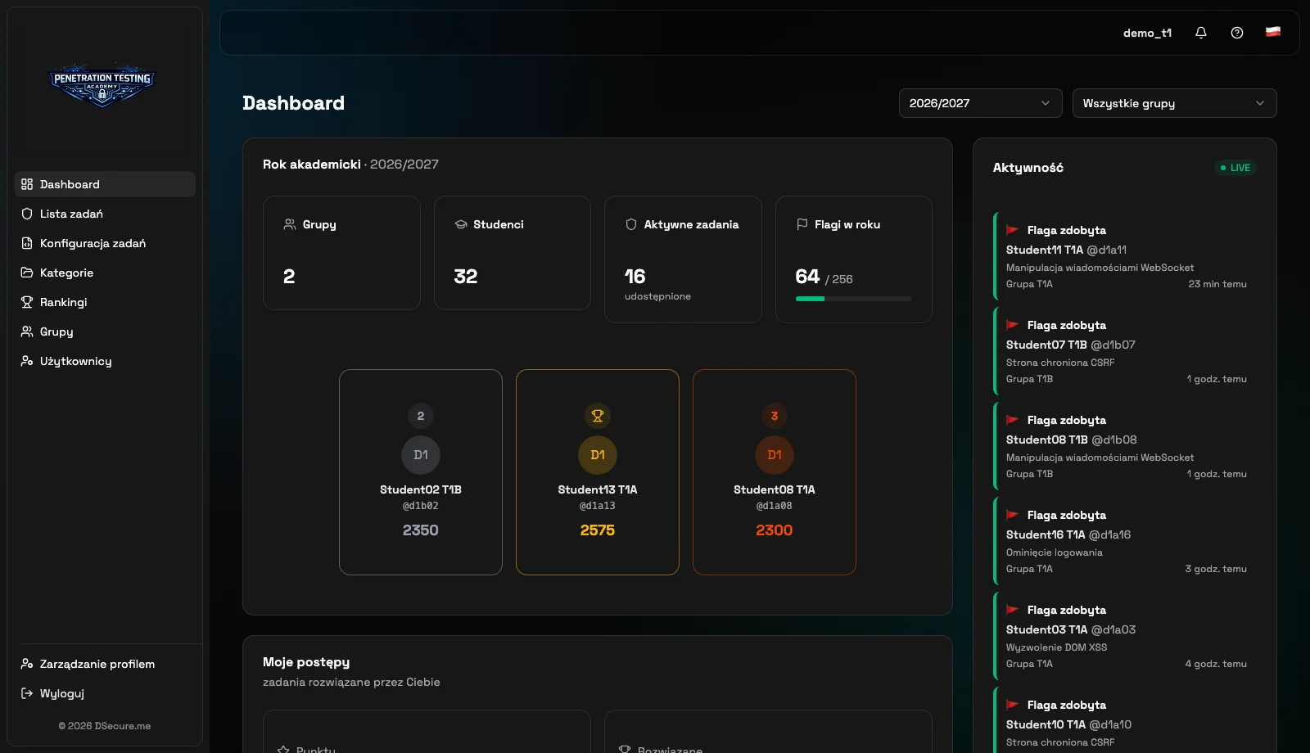
Task: Click the Zarządzanie profilem user-cog icon
Action: (x=27, y=664)
